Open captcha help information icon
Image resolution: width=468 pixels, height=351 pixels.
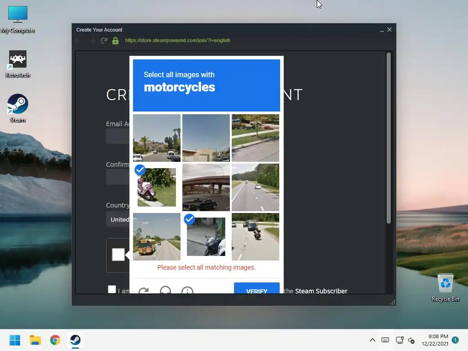[x=187, y=290]
